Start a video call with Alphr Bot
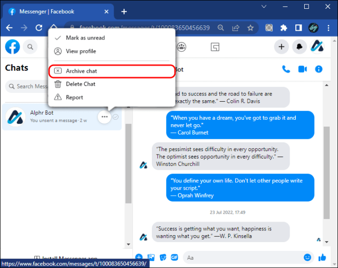Image resolution: width=338 pixels, height=268 pixels. 302,69
